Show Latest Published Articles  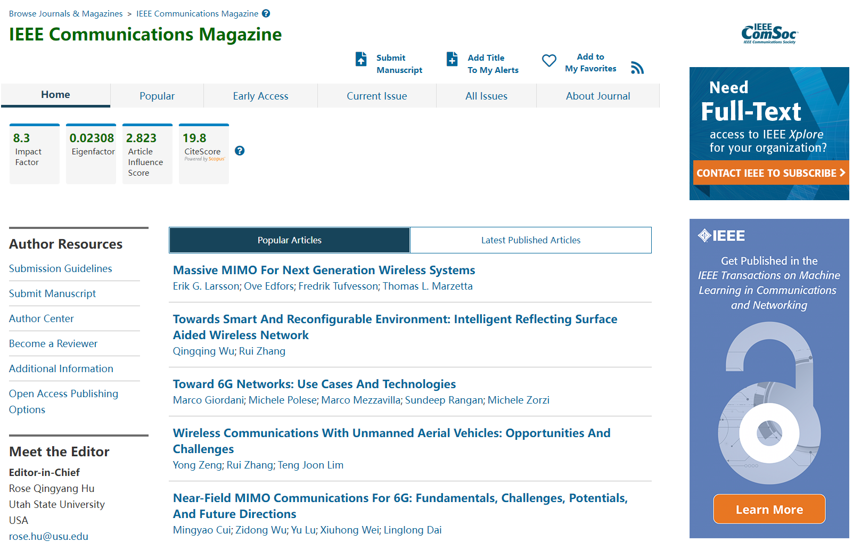click(x=531, y=240)
